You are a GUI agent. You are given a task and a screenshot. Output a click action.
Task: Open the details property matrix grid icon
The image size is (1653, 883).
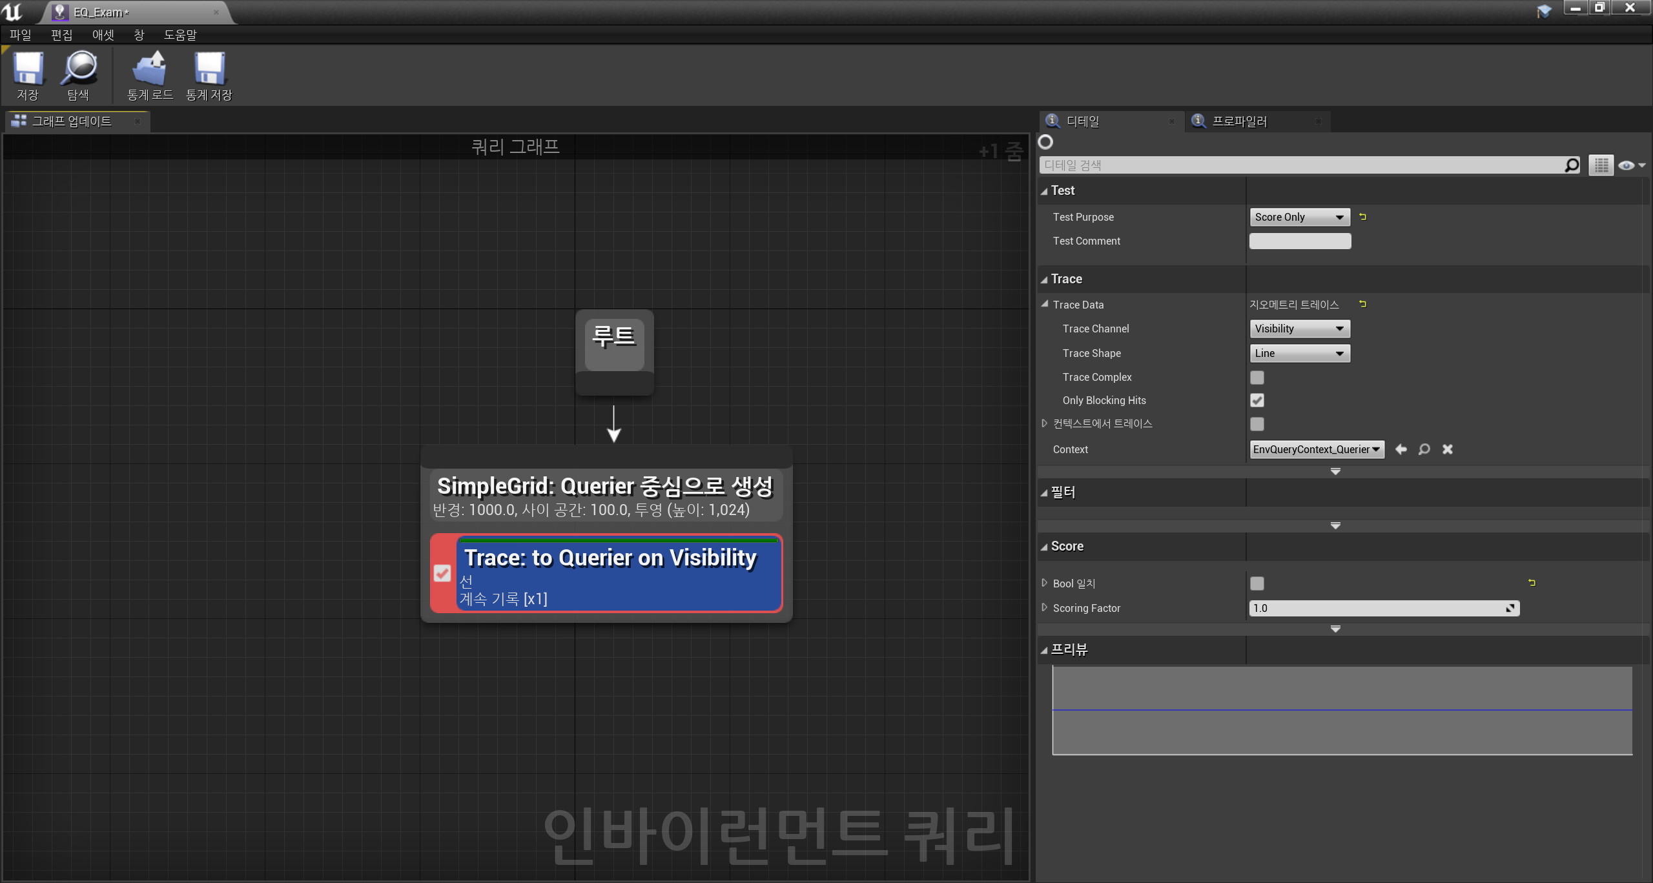1601,165
